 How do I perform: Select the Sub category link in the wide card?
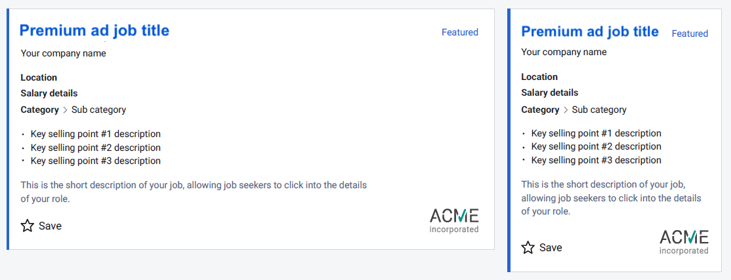[98, 110]
